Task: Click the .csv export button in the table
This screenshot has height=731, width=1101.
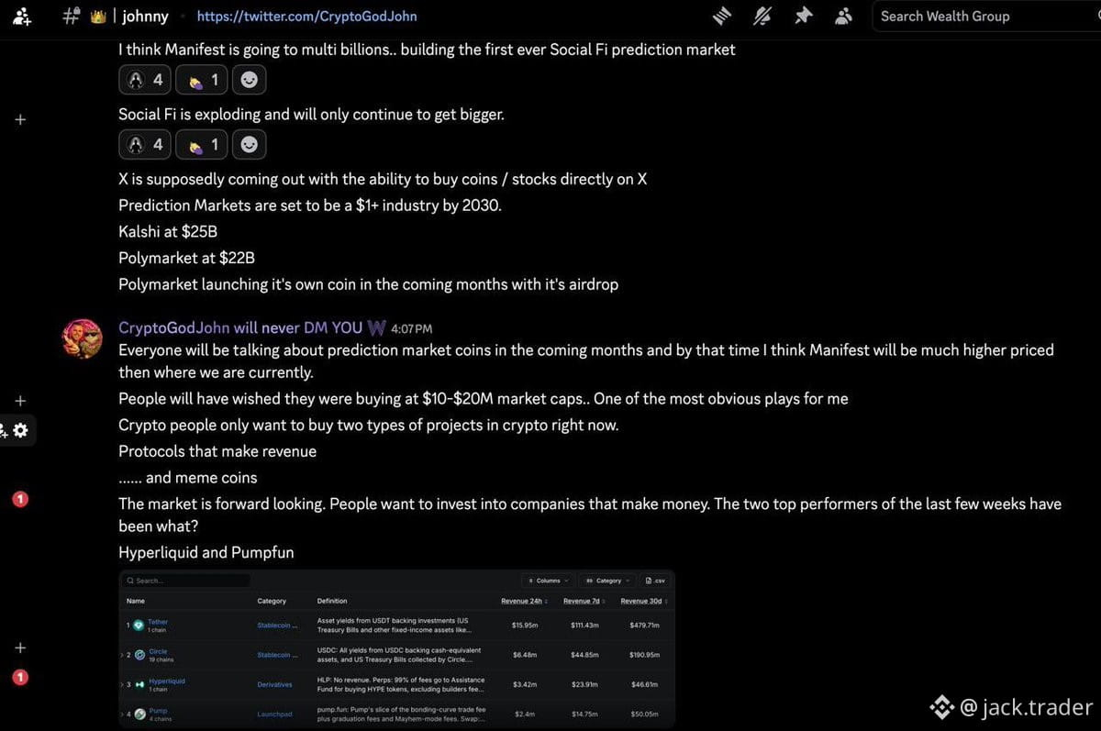Action: (655, 581)
